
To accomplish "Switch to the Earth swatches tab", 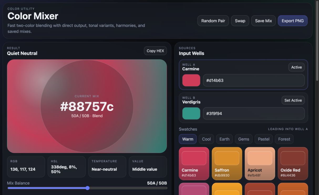I will 224,139.
